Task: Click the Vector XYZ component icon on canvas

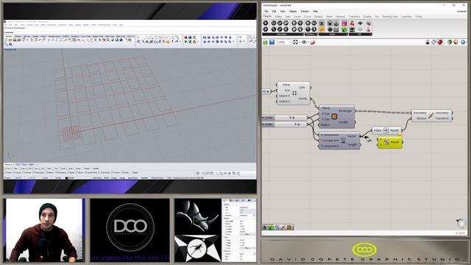Action: pyautogui.click(x=343, y=141)
